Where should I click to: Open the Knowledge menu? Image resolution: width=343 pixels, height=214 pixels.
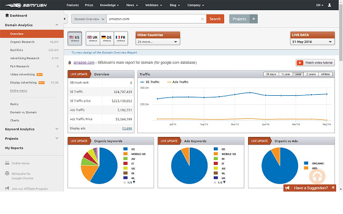tap(109, 5)
